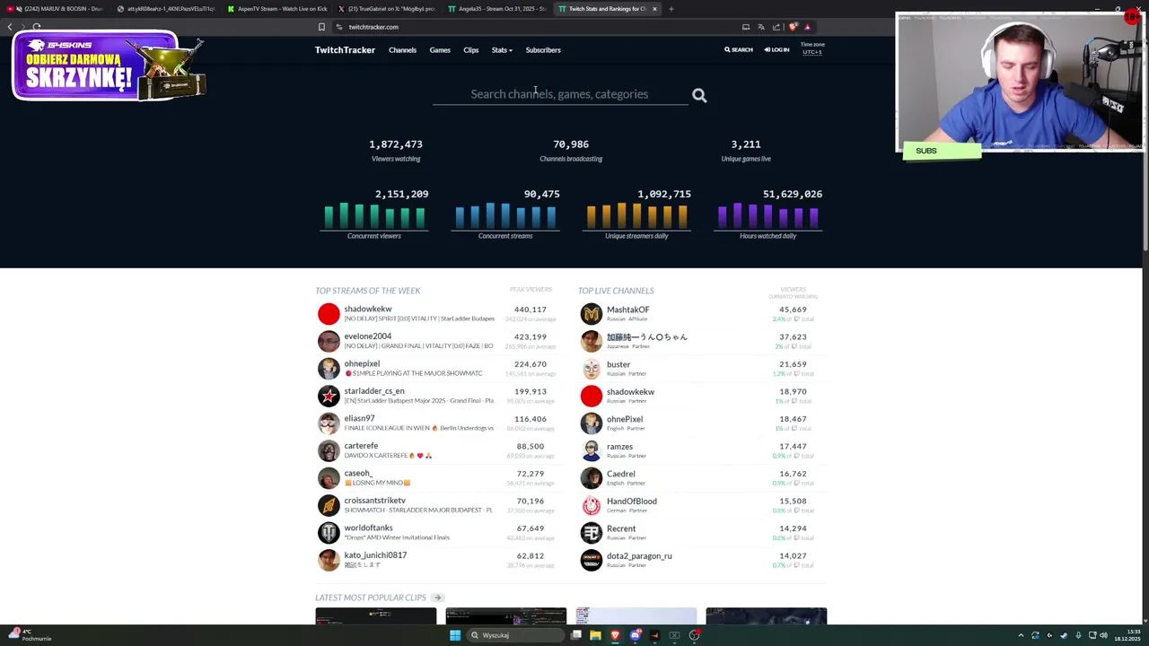
Task: Open the Subscribers navbar item
Action: pyautogui.click(x=543, y=50)
